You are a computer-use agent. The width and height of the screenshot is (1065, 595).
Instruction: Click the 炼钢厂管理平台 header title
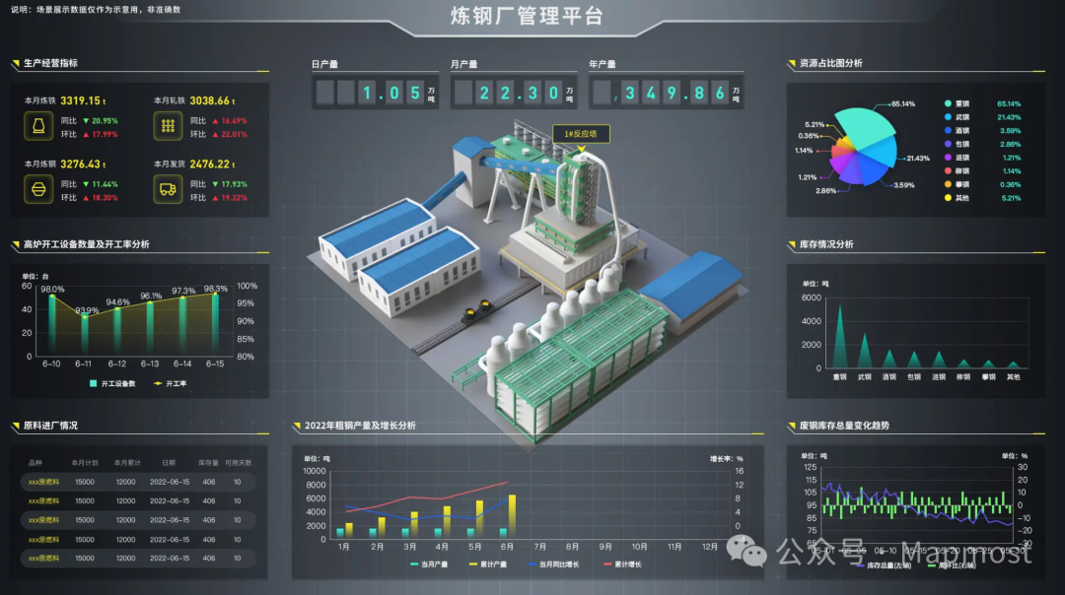pos(527,16)
